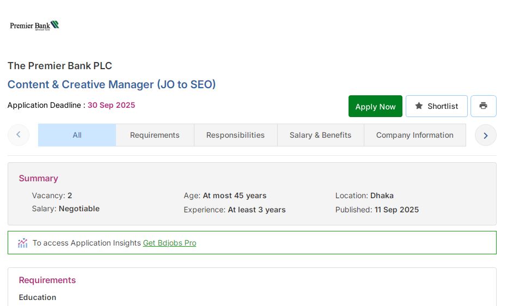Select the All tab

pos(77,135)
